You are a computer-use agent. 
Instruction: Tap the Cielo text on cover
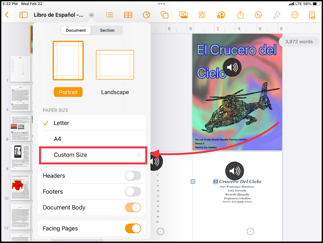pos(211,73)
